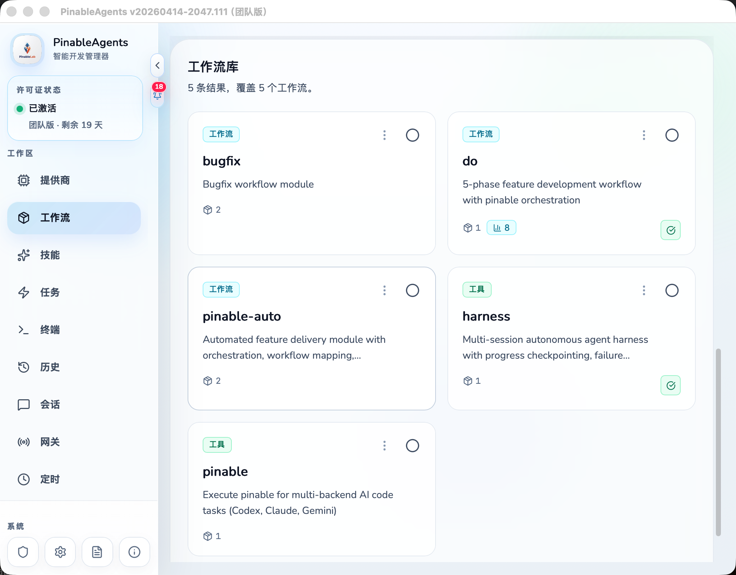736x575 pixels.
Task: Collapse the sidebar with chevron button
Action: click(x=157, y=65)
